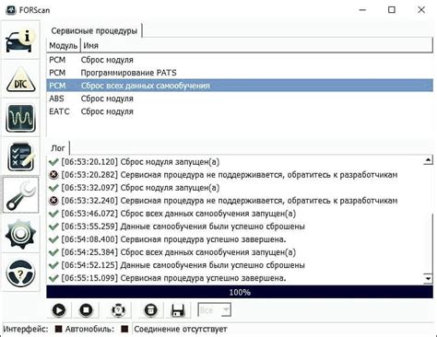Select PCM 'Программирование PATS' row
This screenshot has height=337, width=437.
pyautogui.click(x=240, y=73)
